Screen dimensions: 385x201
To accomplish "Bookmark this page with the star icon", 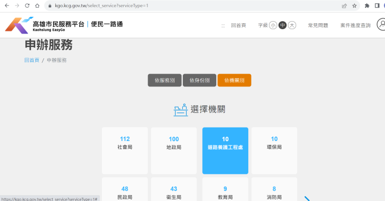I will (x=354, y=5).
